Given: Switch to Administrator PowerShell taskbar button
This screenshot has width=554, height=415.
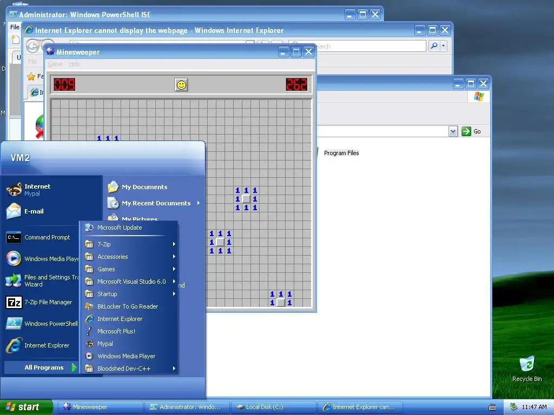Looking at the screenshot, I should coord(187,407).
